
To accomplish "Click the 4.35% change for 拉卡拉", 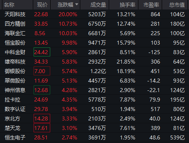I will pyautogui.click(x=70, y=100).
